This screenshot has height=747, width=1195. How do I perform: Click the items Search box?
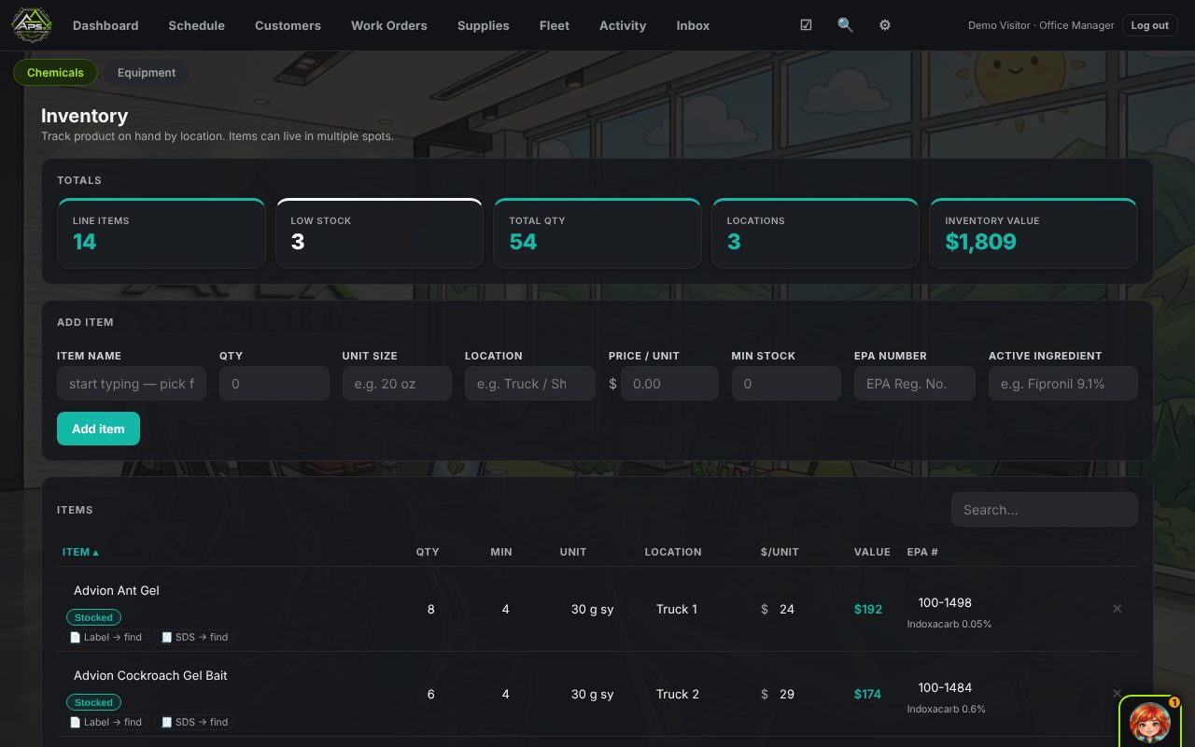(x=1045, y=510)
